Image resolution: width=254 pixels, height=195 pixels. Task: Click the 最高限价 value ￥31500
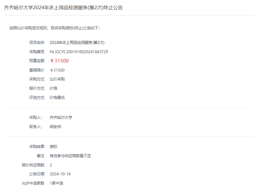57,70
